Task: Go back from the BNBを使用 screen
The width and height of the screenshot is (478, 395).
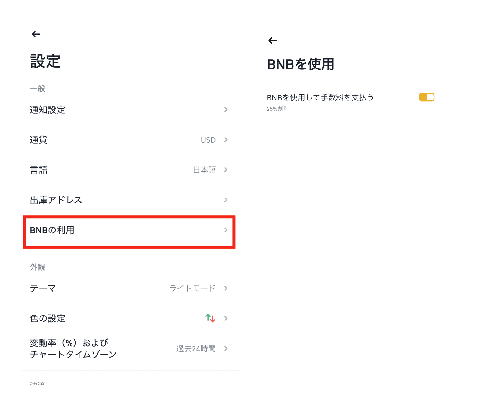Action: point(272,40)
